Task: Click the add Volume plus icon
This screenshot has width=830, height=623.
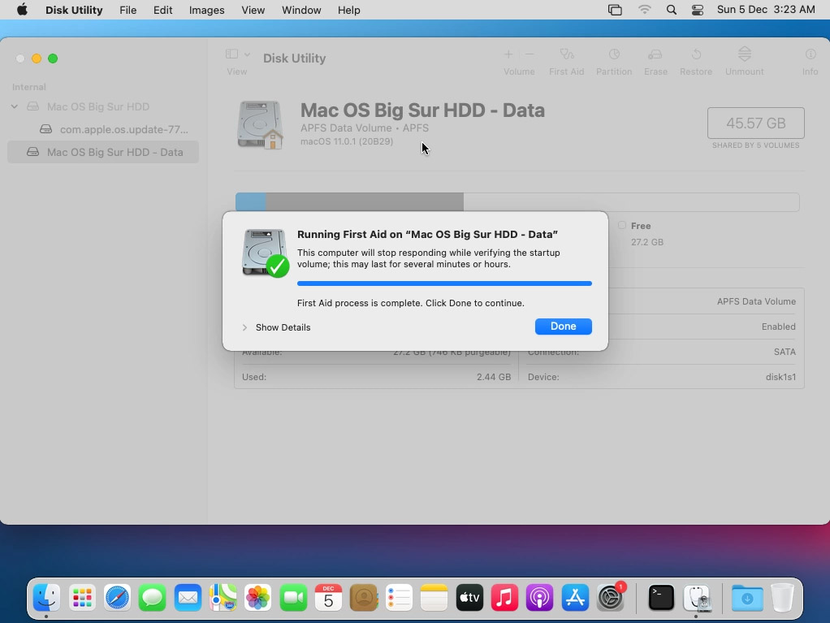Action: click(508, 54)
